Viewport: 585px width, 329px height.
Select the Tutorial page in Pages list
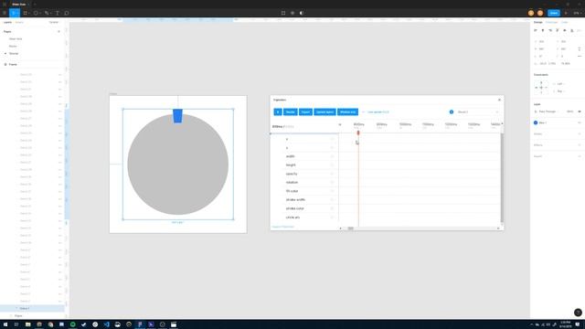14,54
